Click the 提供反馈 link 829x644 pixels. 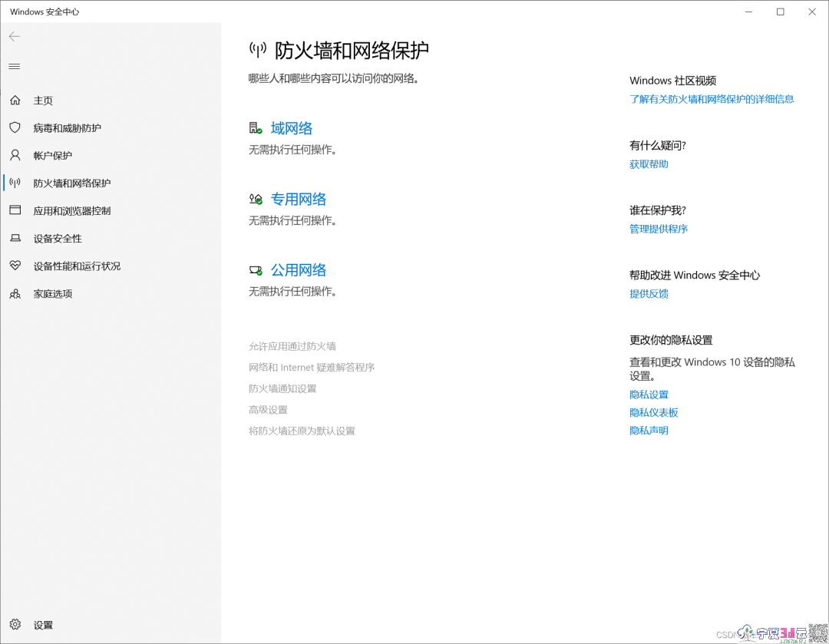pos(649,293)
